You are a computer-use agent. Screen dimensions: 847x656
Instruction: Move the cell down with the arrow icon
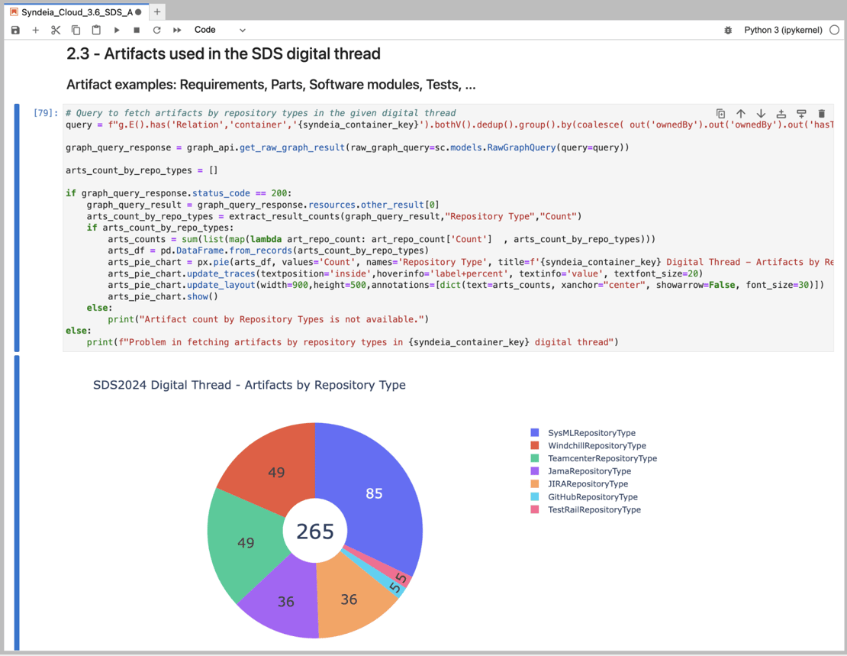(761, 114)
